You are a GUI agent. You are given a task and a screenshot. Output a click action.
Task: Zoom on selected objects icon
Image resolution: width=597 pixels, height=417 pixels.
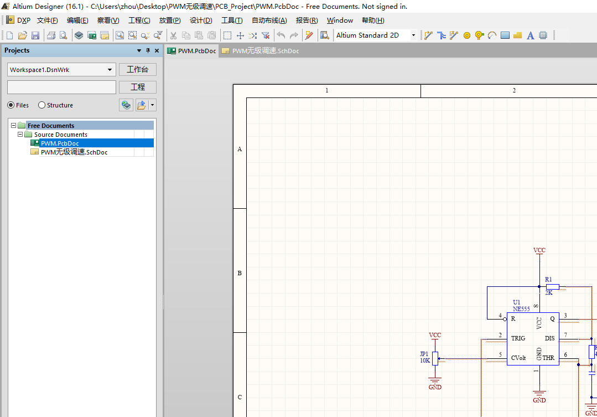[x=145, y=35]
